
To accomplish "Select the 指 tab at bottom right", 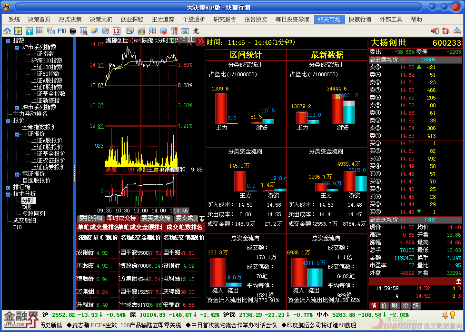I will tap(405, 306).
